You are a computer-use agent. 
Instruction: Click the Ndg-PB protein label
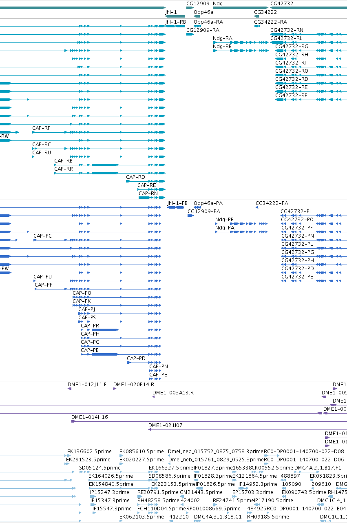[x=225, y=220]
